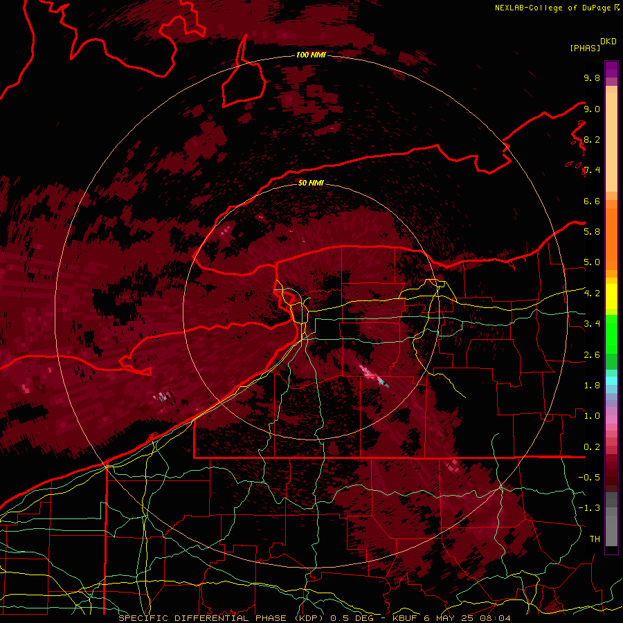Screen dimensions: 623x623
Task: Select the 5.8 scale value
Action: coord(592,231)
